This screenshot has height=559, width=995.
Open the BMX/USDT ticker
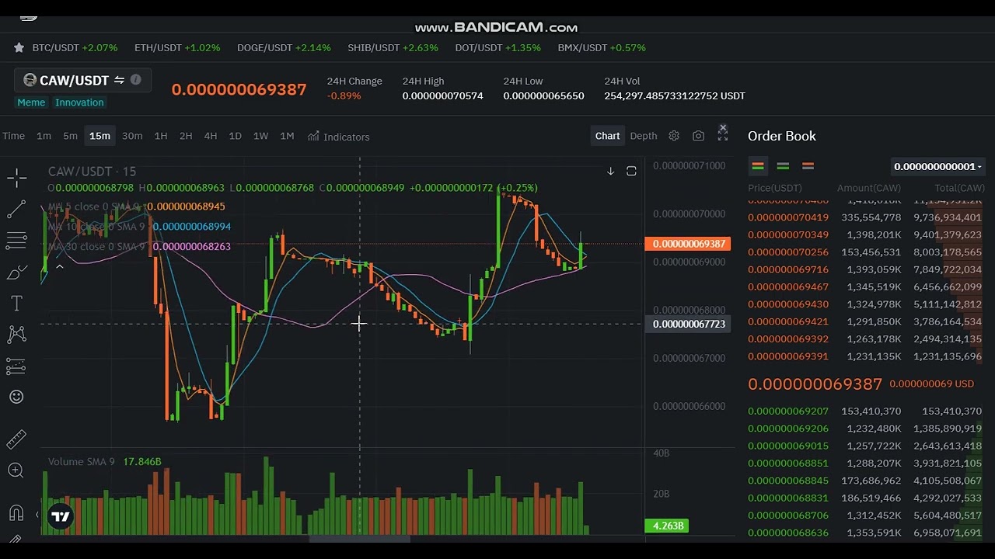coord(602,47)
